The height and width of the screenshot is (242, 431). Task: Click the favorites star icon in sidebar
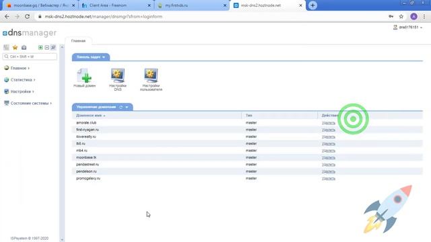(15, 48)
